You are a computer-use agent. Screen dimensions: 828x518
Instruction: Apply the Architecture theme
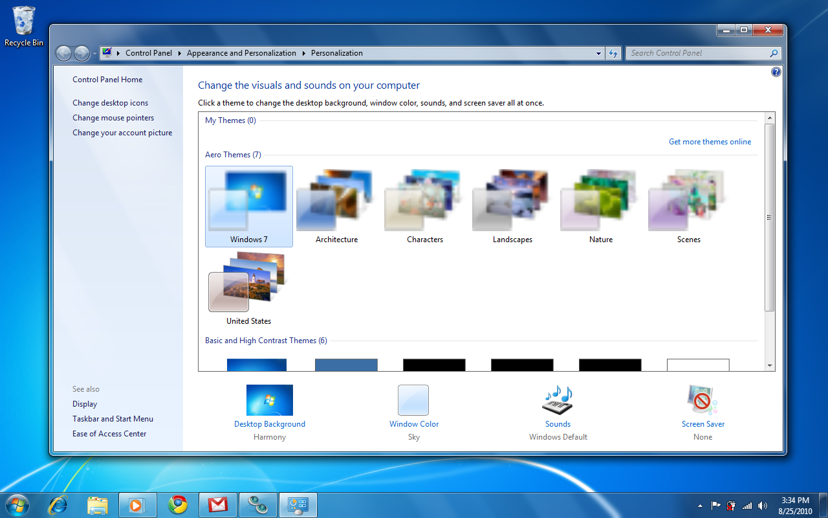[x=336, y=207]
